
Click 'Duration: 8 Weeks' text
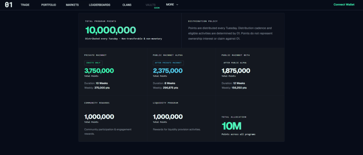point(164,83)
